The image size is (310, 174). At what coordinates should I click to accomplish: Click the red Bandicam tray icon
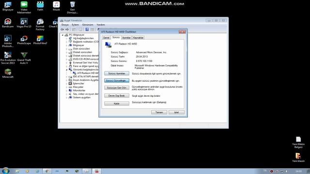click(272, 171)
